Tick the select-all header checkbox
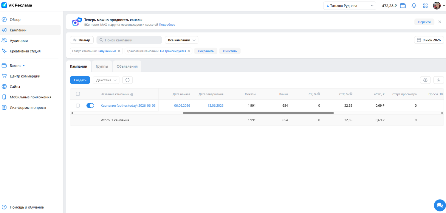 pyautogui.click(x=78, y=94)
